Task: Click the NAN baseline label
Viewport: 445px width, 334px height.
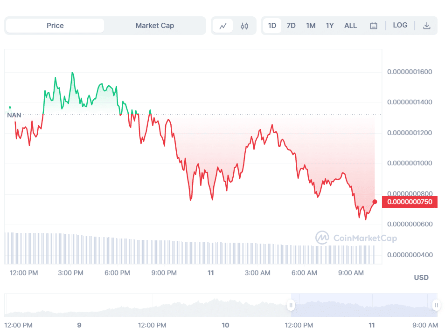Action: (x=14, y=115)
